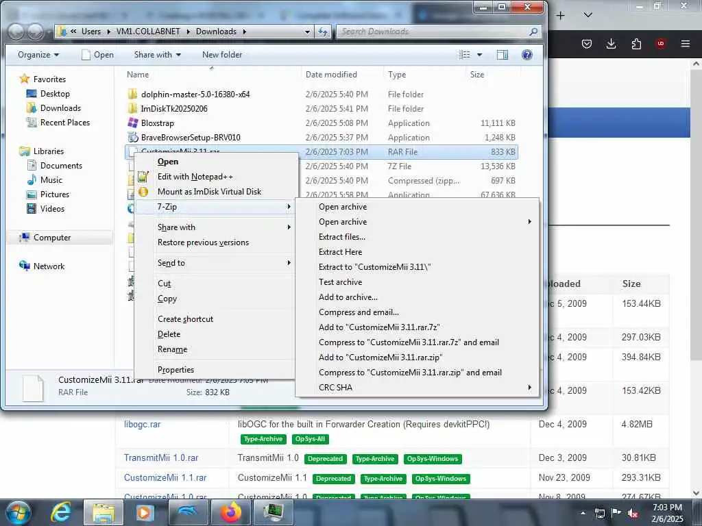Change view using the view icon in toolbar
Image resolution: width=702 pixels, height=526 pixels.
pyautogui.click(x=465, y=55)
